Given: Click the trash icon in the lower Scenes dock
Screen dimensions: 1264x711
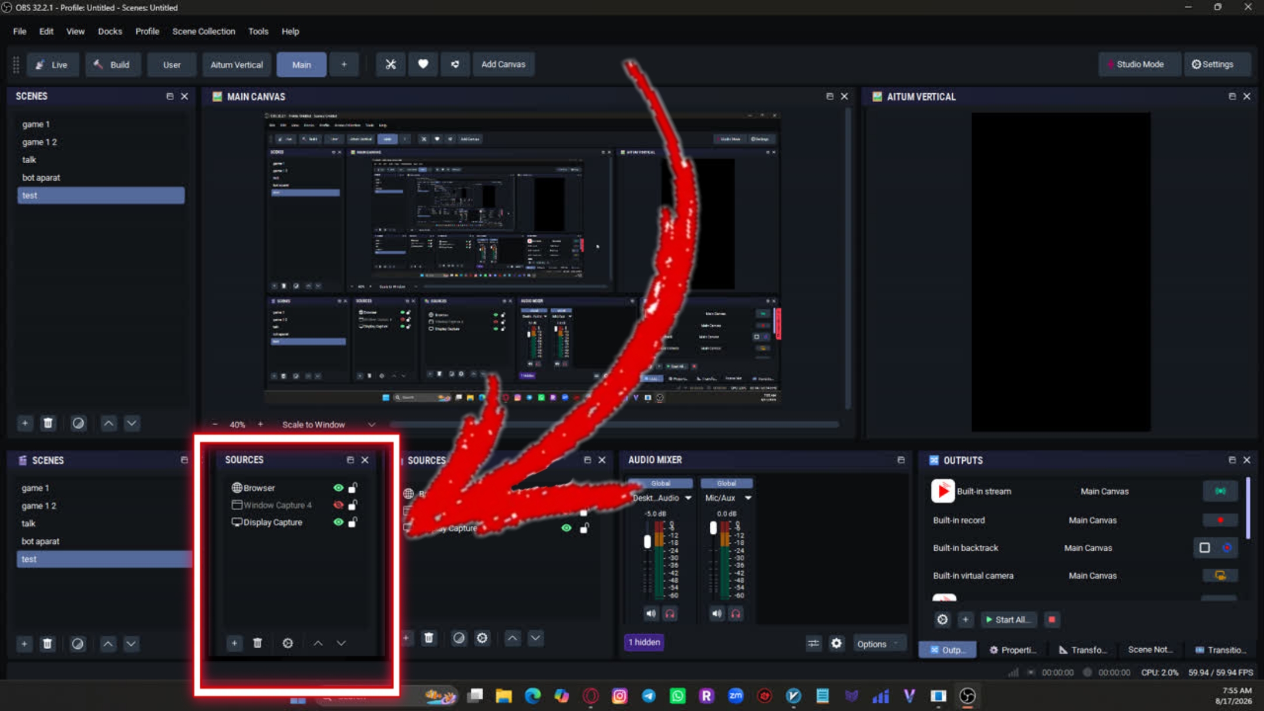Looking at the screenshot, I should tap(47, 643).
